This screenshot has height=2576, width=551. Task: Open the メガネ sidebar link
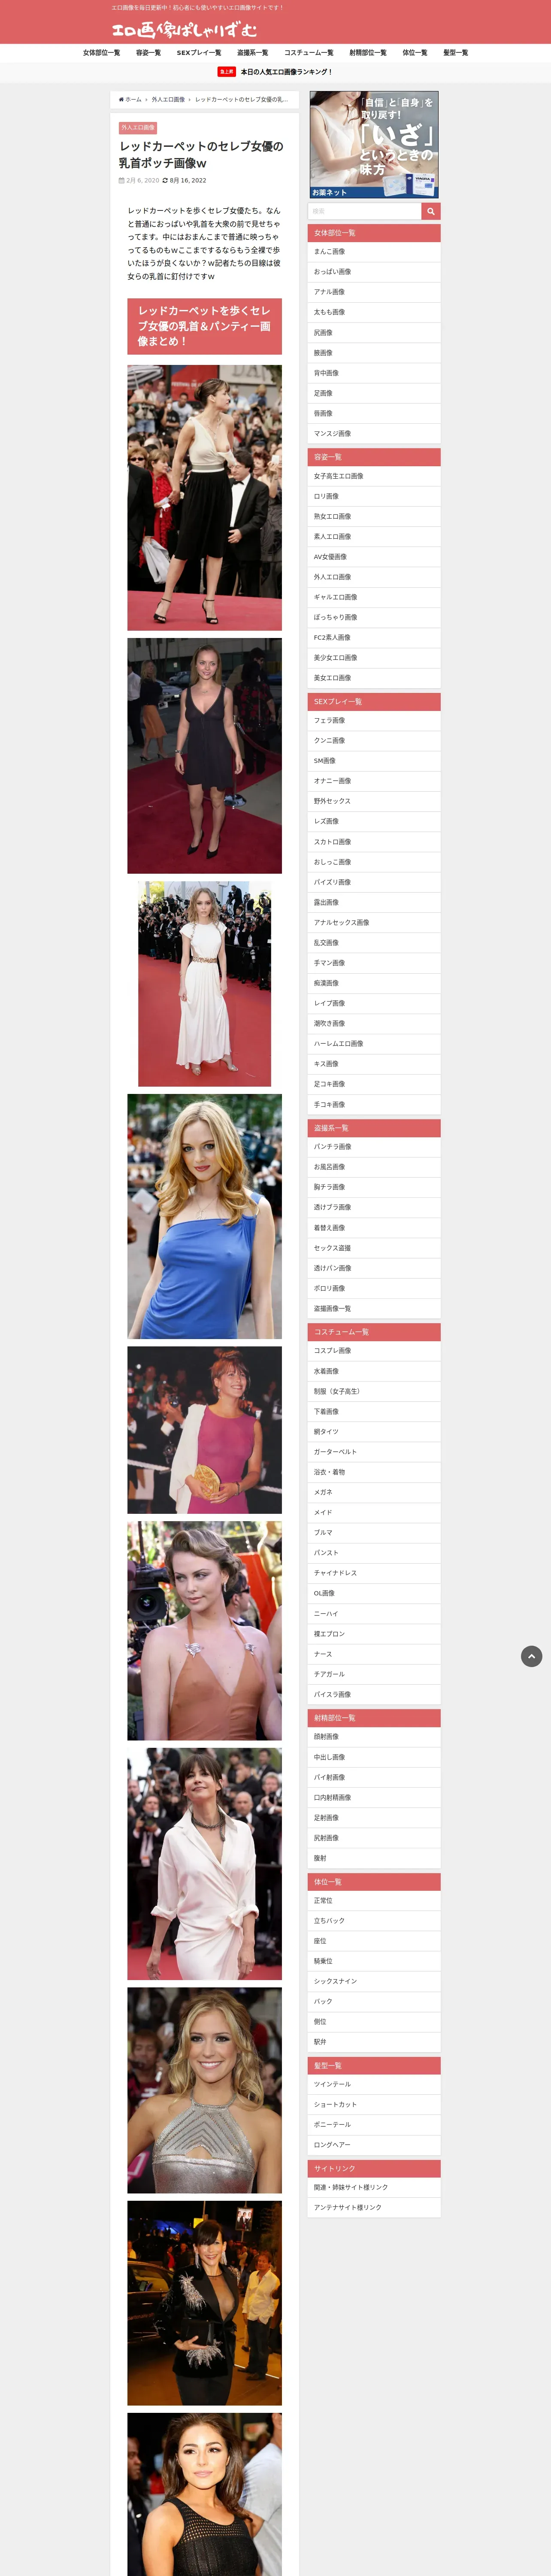[x=374, y=1492]
